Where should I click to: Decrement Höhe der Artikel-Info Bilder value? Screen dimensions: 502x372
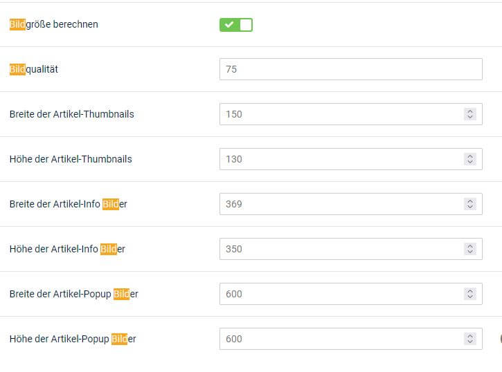click(470, 252)
